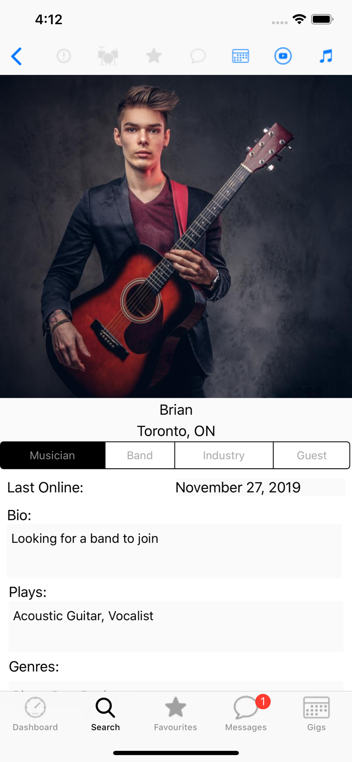Open the Favourites tab

point(175,714)
